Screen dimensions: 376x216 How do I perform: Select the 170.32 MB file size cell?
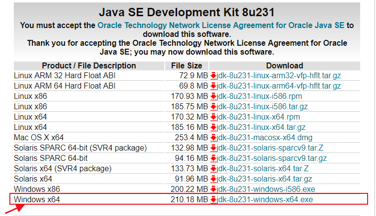(189, 117)
